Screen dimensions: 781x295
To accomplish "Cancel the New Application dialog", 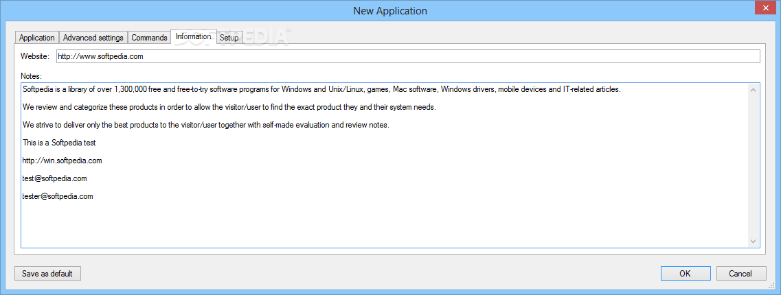I will [740, 274].
